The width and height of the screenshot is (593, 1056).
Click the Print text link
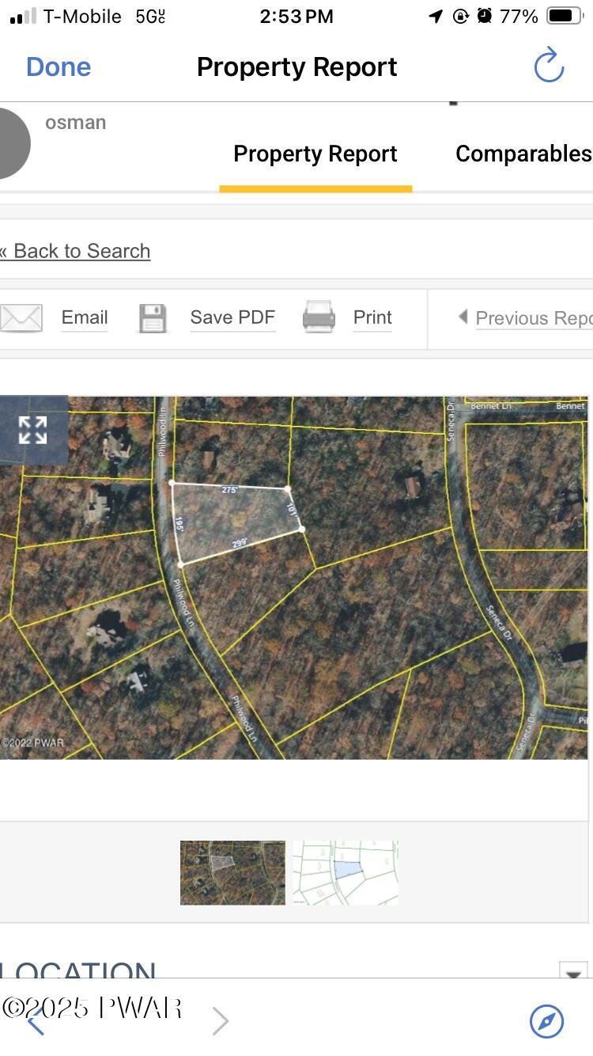click(x=372, y=317)
